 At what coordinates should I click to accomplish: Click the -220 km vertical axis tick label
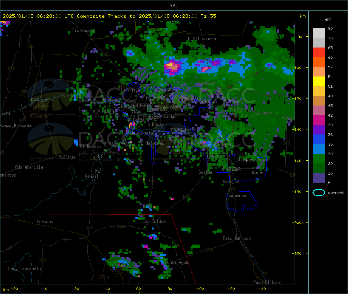coord(297,254)
